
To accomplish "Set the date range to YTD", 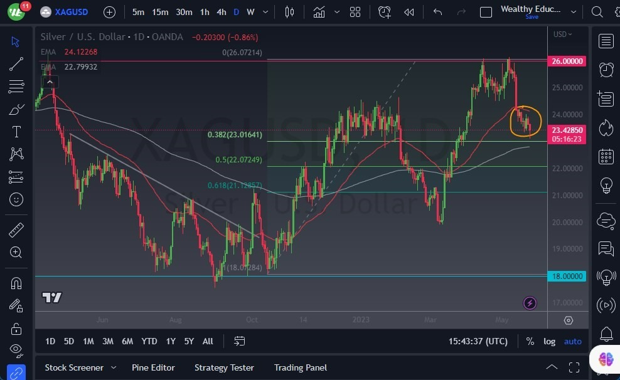I will point(149,341).
